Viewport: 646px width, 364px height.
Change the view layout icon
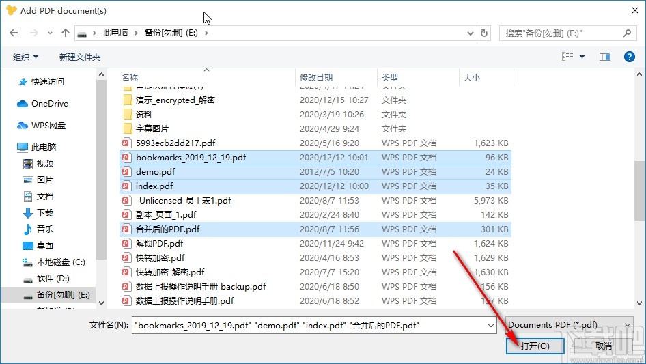(567, 57)
